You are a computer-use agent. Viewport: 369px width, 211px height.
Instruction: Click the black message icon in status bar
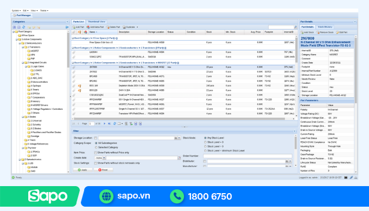click(x=346, y=177)
